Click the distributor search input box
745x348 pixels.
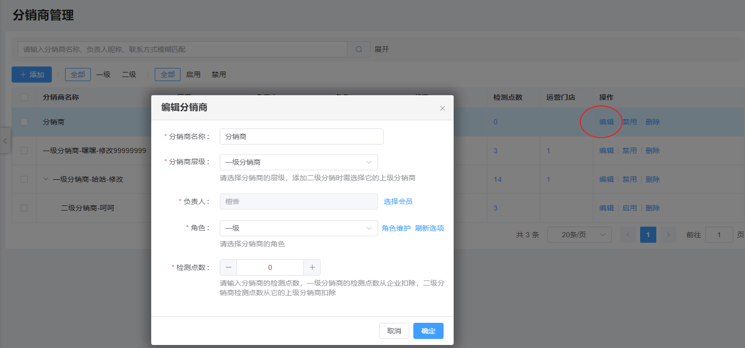tap(182, 49)
